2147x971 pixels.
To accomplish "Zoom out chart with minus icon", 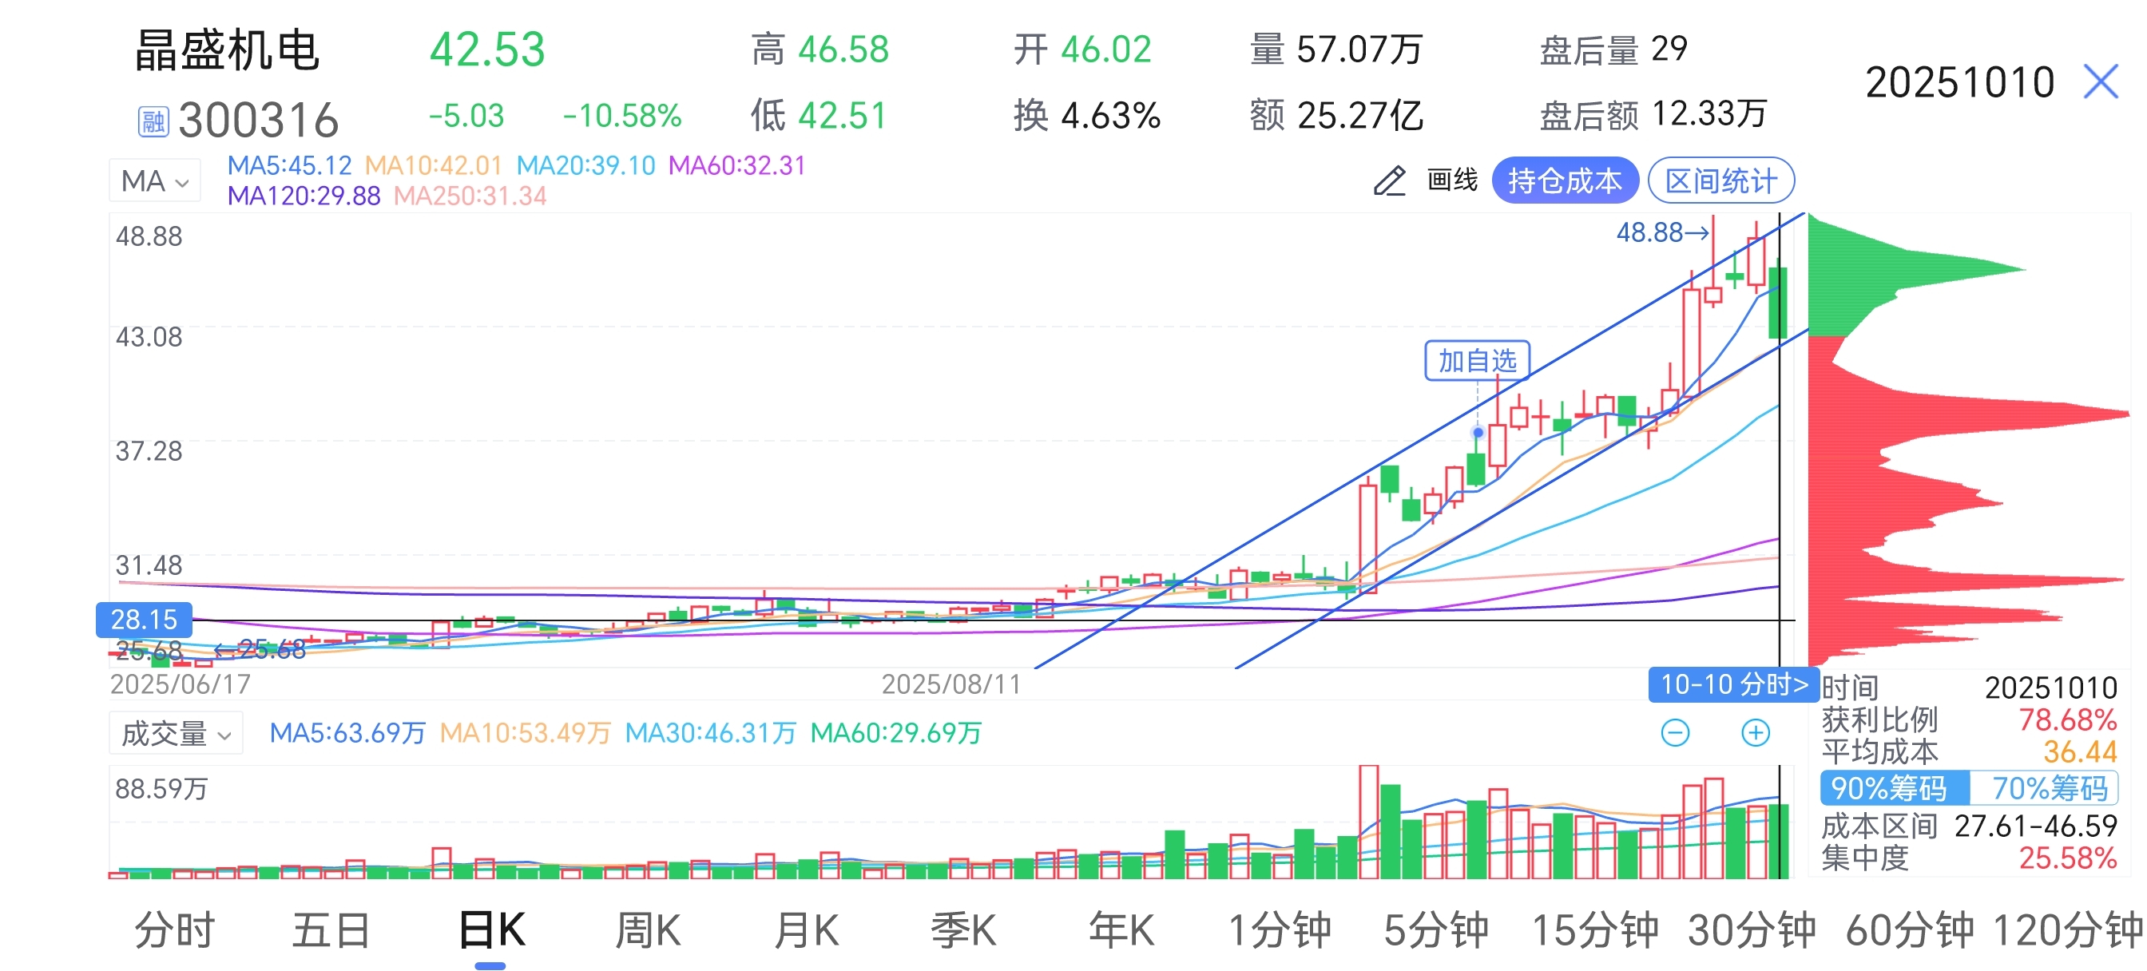I will click(1674, 732).
